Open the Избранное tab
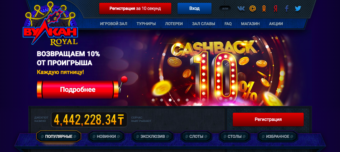This screenshot has width=340, height=152. tap(278, 136)
